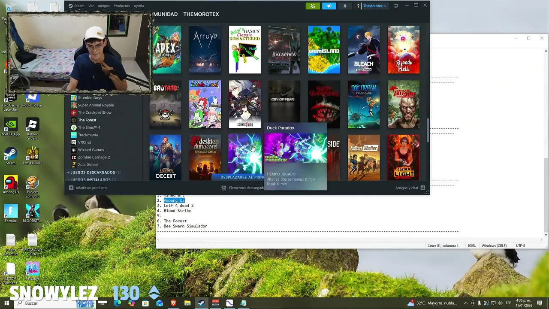Image resolution: width=549 pixels, height=309 pixels.
Task: Open Among Us desktop icon
Action: coord(11,185)
